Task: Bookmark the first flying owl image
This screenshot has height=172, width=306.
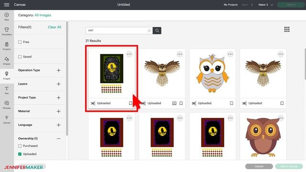Action: [181, 103]
